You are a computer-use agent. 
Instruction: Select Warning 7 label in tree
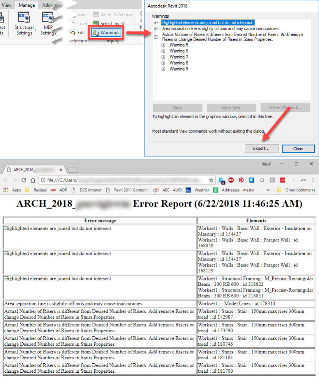coord(179,57)
